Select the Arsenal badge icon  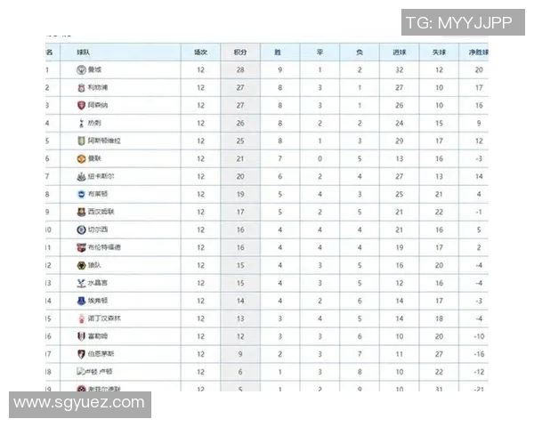80,105
